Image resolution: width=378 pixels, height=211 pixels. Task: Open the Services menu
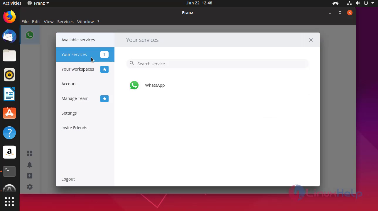(x=65, y=22)
